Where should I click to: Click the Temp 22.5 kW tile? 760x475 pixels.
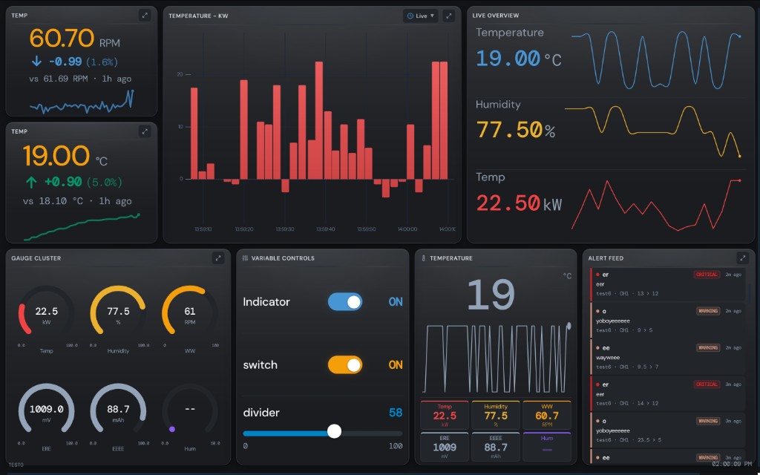point(445,416)
